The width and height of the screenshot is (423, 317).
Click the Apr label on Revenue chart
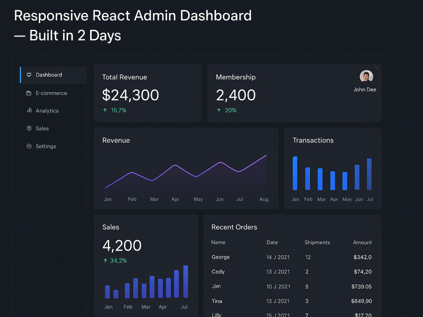tap(176, 199)
